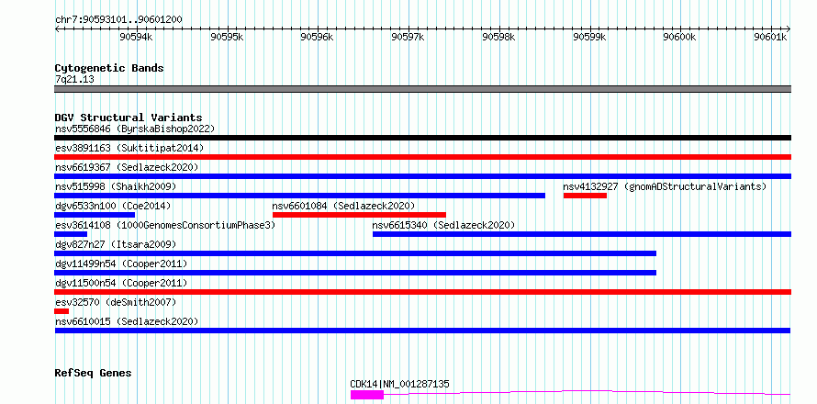Click the 90598k ruler position

click(499, 37)
